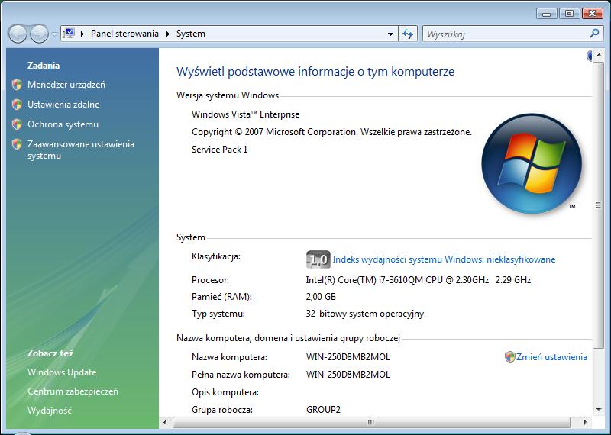
Task: Open Wydajność link in sidebar
Action: coord(50,411)
